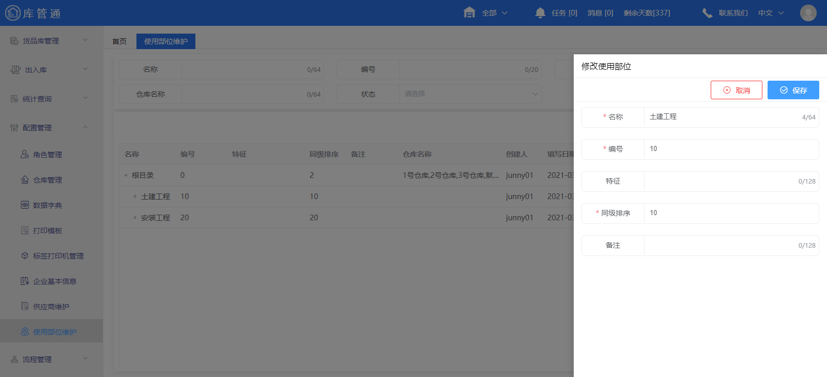The image size is (827, 377).
Task: Open the 全部 warehouse dropdown
Action: pos(495,13)
